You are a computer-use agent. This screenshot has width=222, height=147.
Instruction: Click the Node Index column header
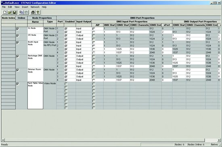8,18
